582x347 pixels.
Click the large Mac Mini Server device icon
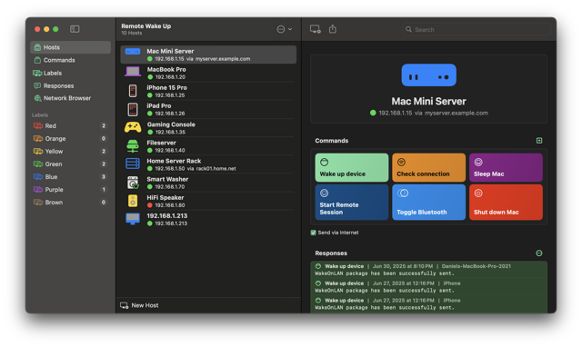point(428,75)
